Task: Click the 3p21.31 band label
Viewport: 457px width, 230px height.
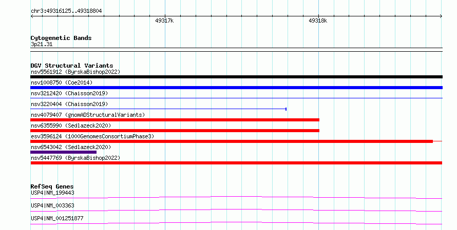Action: coord(42,44)
